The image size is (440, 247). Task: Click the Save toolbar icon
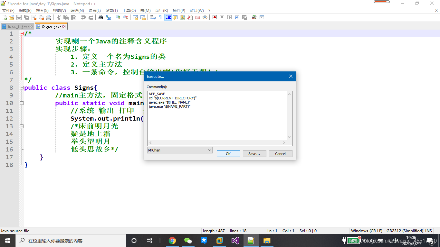(x=19, y=17)
